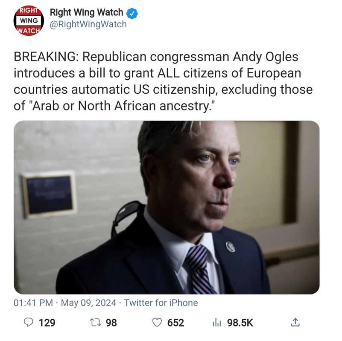
Task: Open the May 09, 2024 date link
Action: [88, 303]
